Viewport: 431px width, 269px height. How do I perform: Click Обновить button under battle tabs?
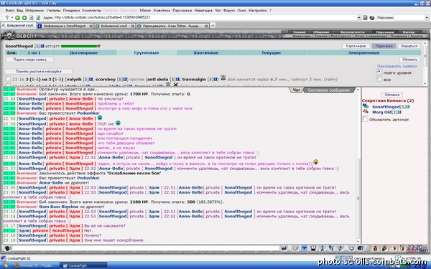click(409, 60)
